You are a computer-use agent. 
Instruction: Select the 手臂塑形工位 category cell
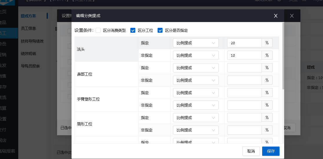107,99
